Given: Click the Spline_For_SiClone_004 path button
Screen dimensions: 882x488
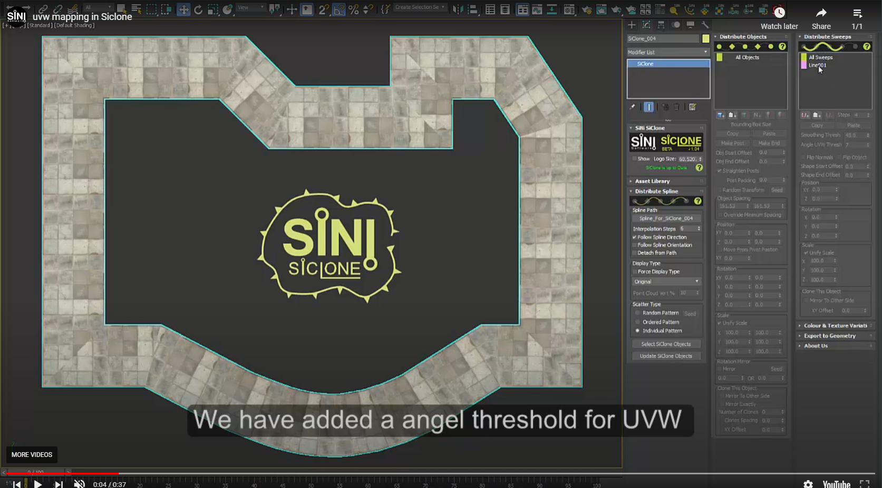Looking at the screenshot, I should tap(666, 218).
